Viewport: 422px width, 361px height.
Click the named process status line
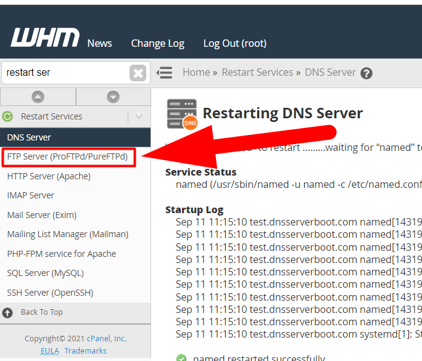click(299, 185)
